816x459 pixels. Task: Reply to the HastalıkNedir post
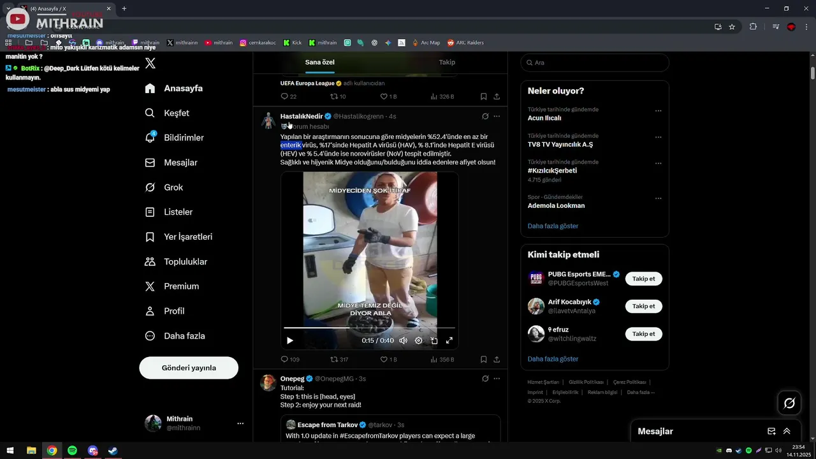pos(290,360)
